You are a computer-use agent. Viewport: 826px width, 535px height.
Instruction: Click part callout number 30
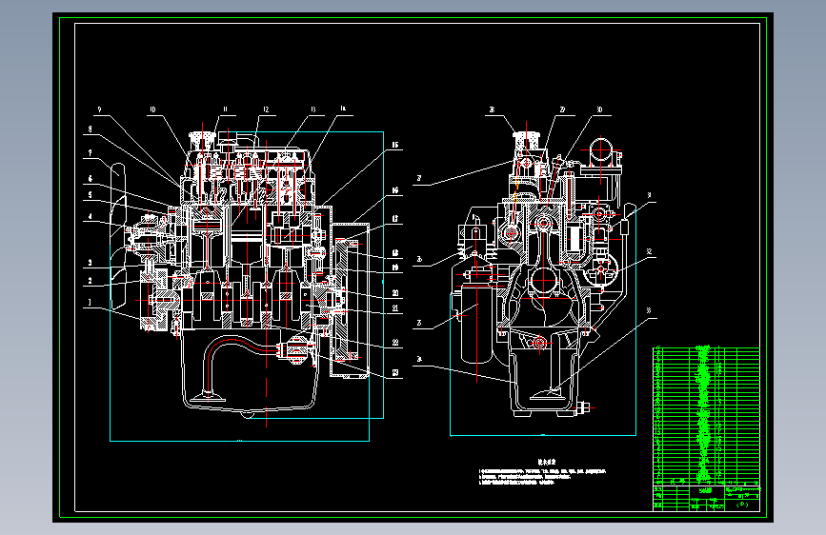pos(599,110)
